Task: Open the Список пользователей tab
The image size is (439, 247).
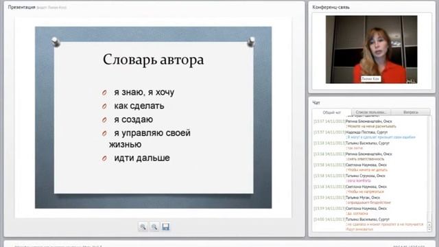Action: click(371, 113)
